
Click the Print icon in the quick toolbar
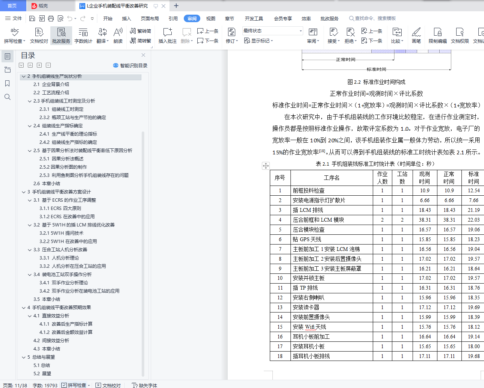[x=51, y=18]
